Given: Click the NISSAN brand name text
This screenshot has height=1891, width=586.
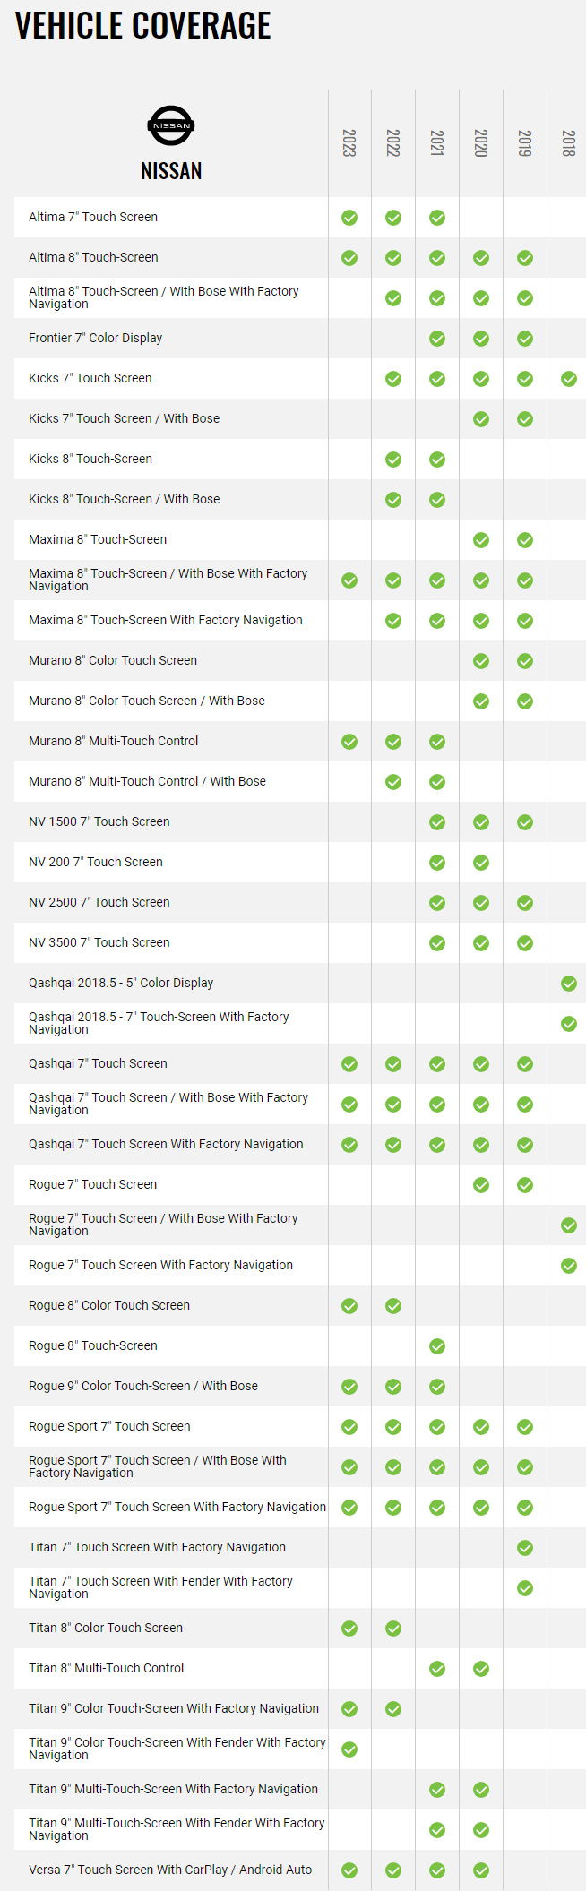Looking at the screenshot, I should pos(171,171).
